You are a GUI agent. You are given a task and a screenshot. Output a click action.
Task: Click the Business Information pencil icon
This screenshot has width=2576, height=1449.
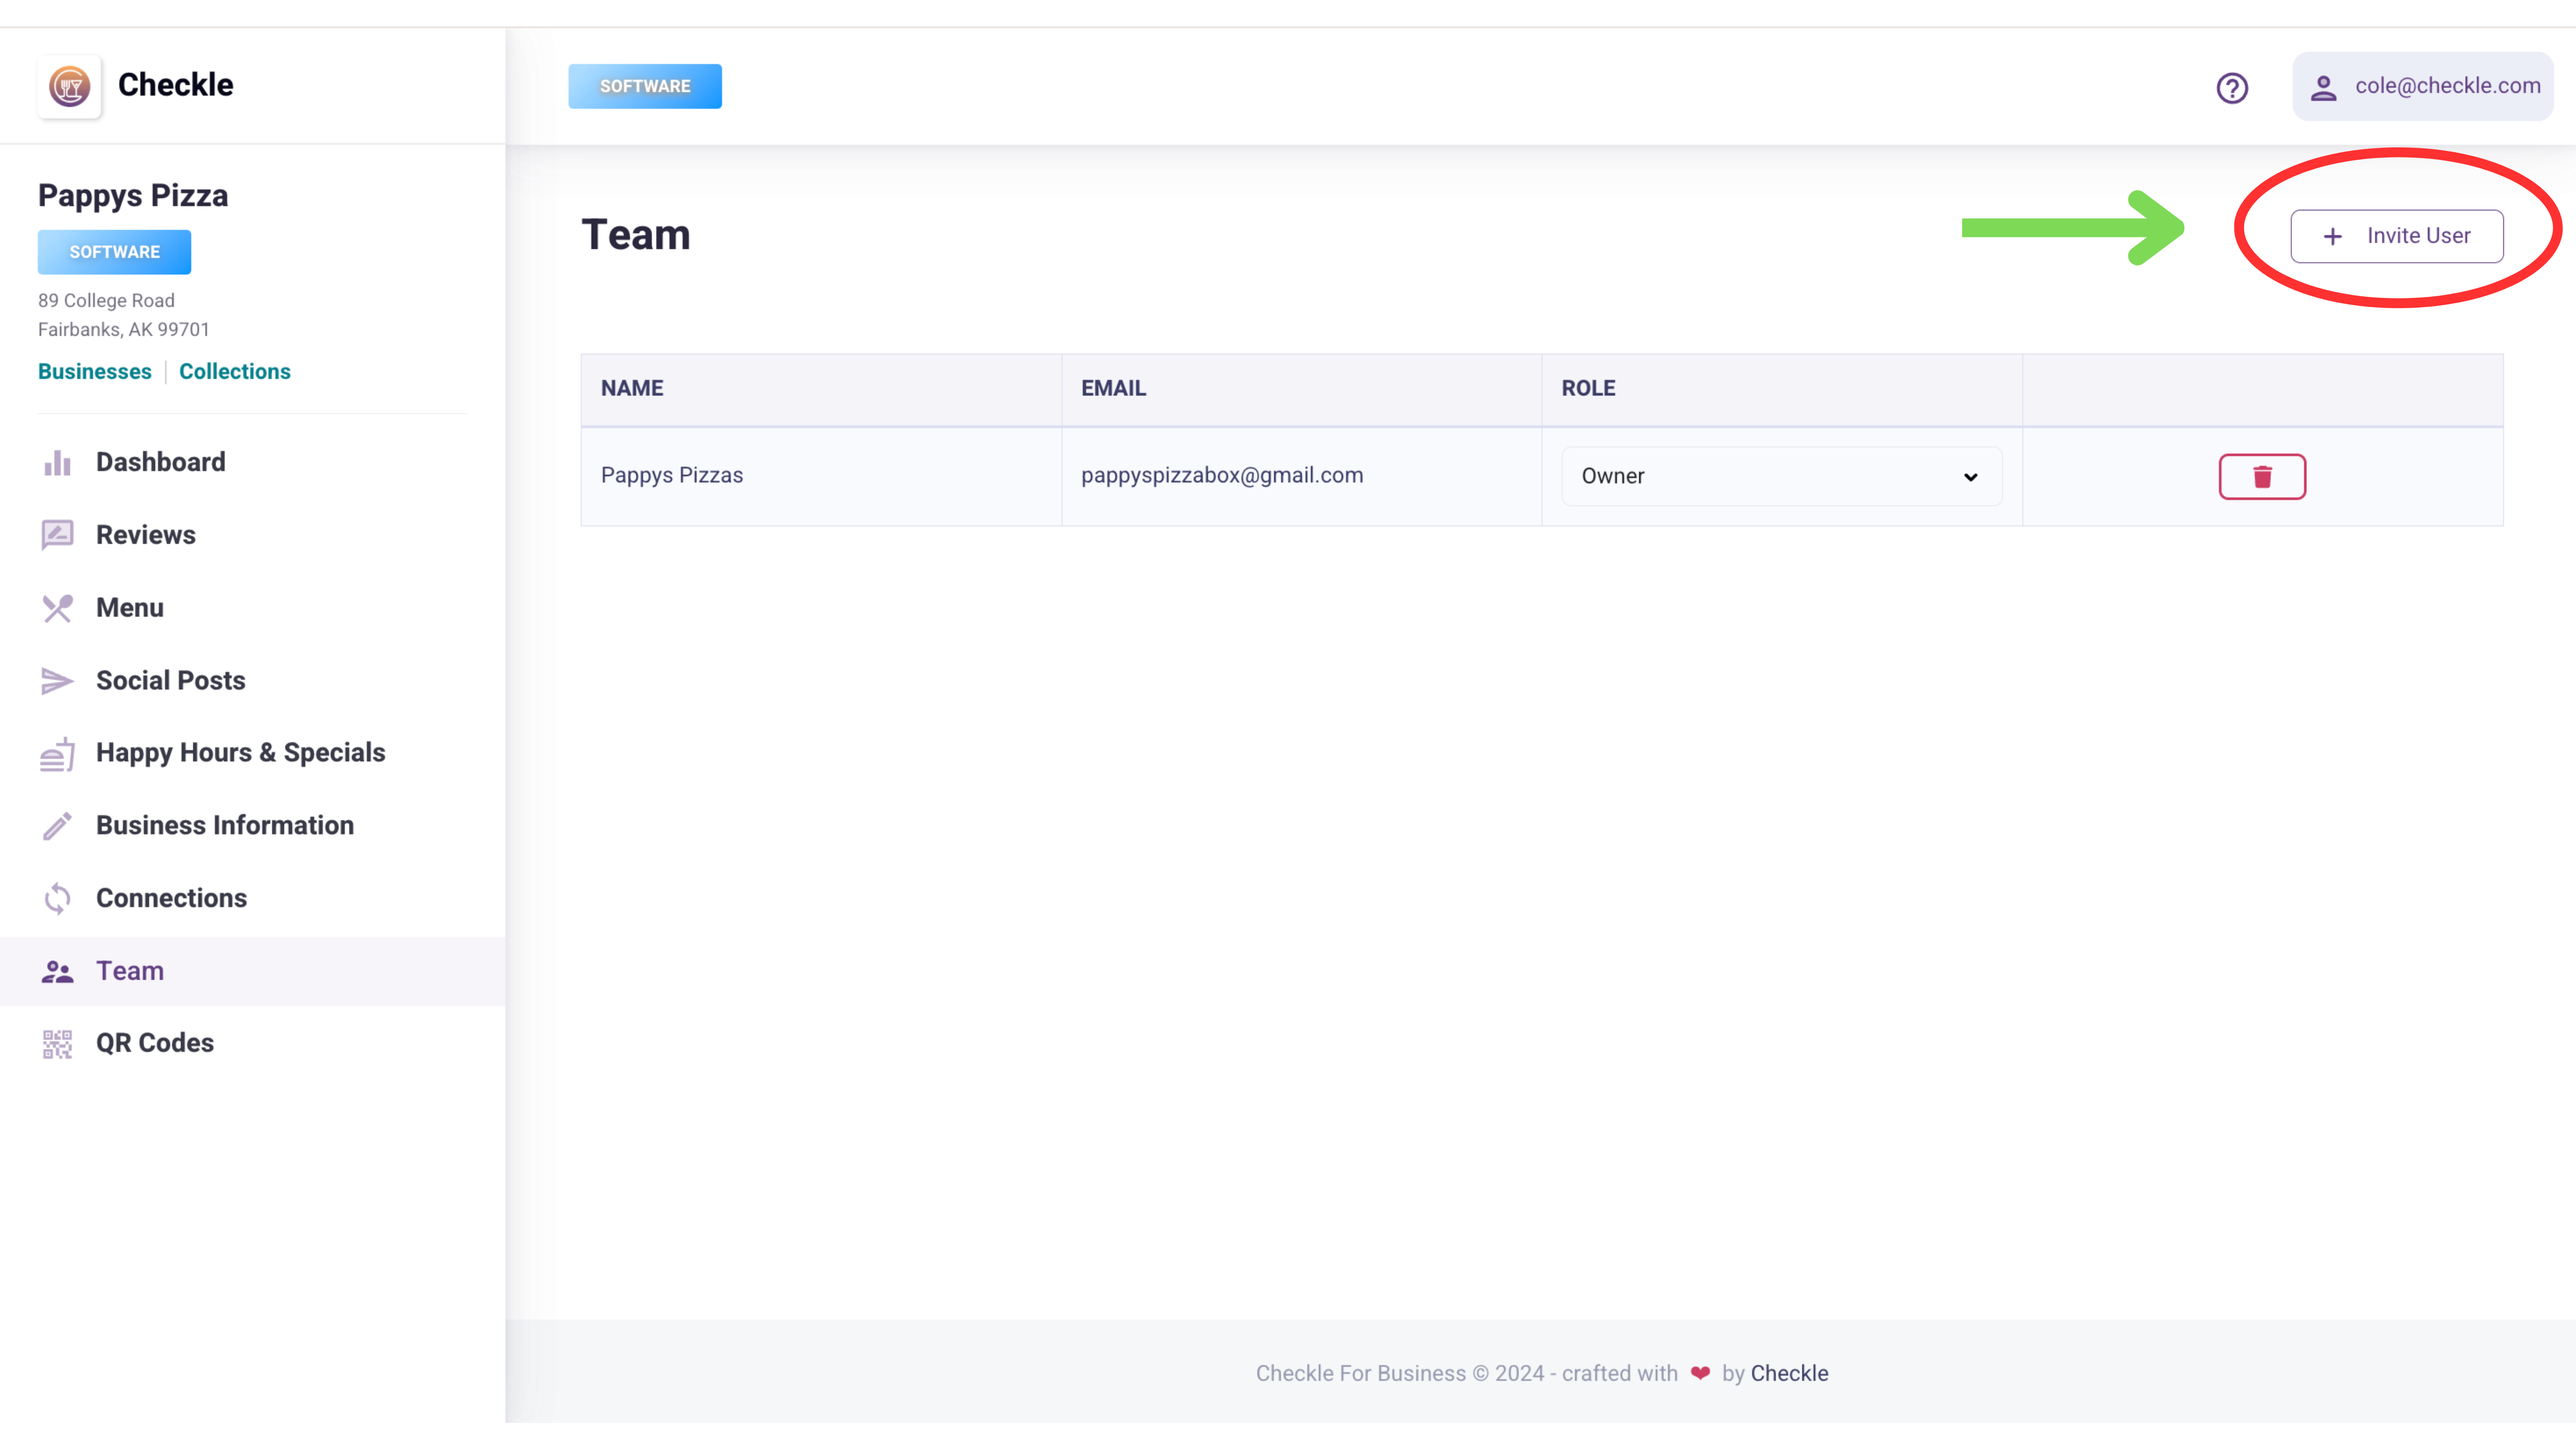[x=57, y=826]
